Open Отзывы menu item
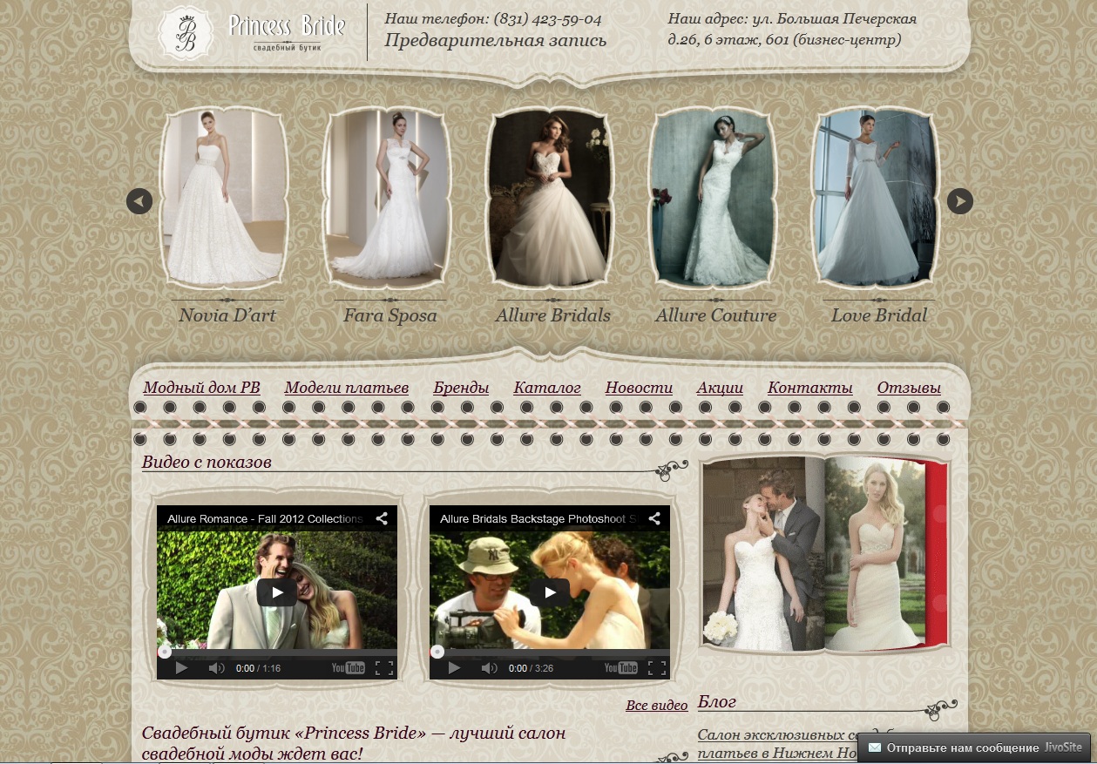 tap(909, 388)
